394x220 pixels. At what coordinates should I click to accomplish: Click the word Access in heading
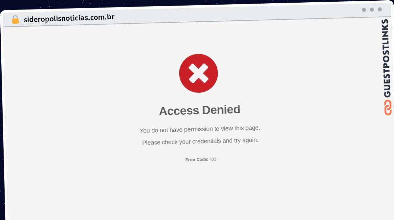tap(179, 111)
